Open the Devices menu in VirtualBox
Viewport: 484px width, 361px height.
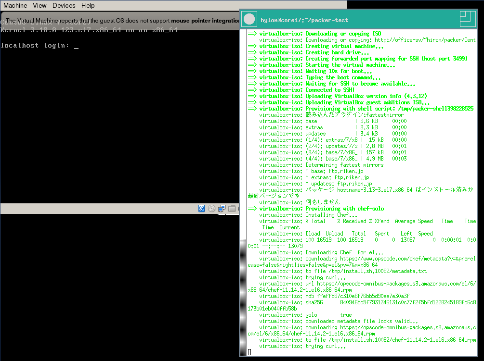[64, 6]
